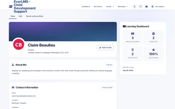Click the graduation cap logo icon
This screenshot has height=109, width=175.
[11, 6]
